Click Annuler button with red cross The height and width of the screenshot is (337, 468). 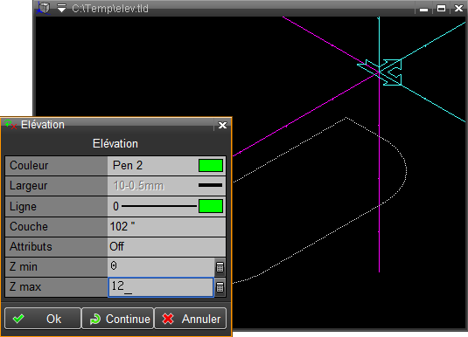coord(191,319)
